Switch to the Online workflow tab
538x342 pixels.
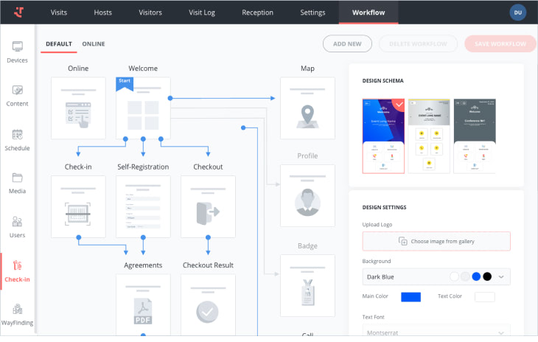[x=93, y=44]
